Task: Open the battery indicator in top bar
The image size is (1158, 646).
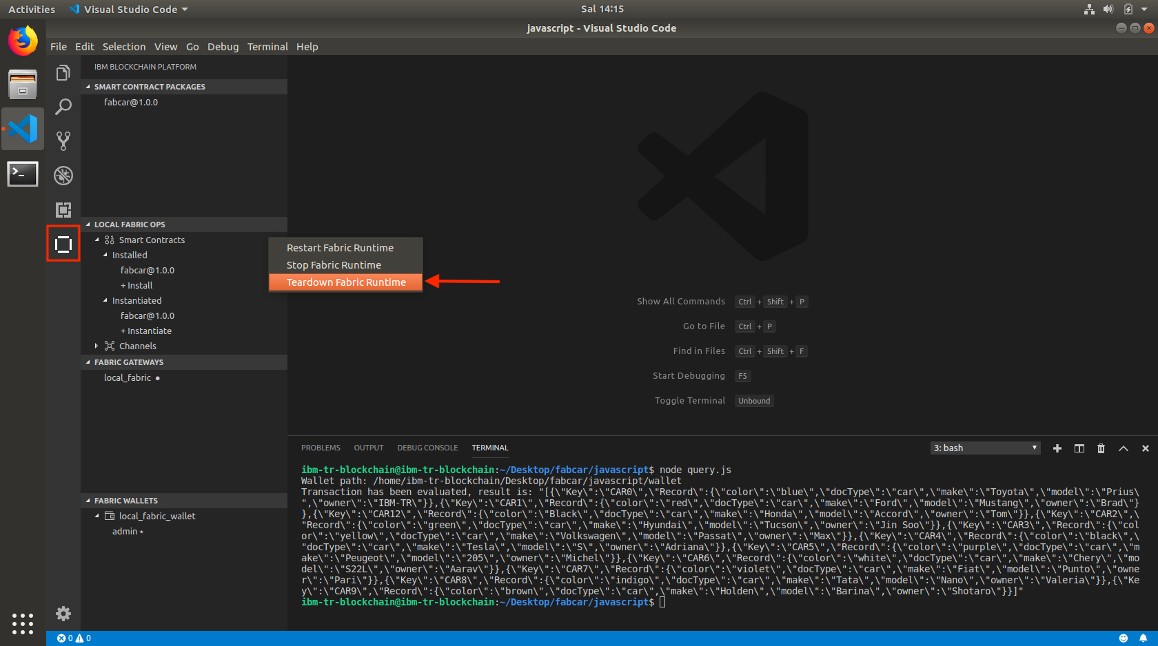Action: [x=1128, y=9]
